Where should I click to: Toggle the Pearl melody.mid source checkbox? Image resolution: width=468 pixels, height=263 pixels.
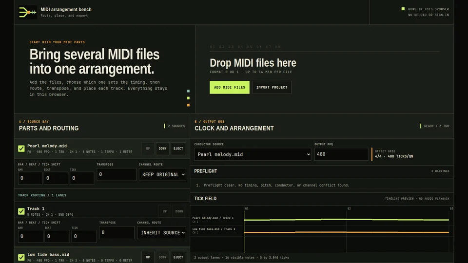(21, 149)
